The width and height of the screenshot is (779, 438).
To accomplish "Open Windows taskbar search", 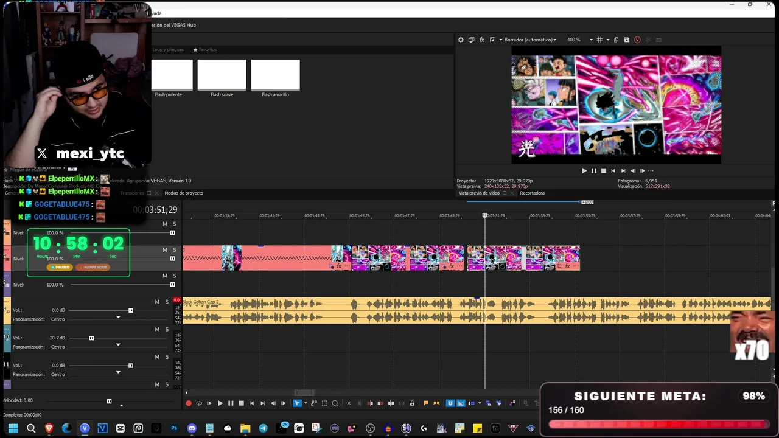I will point(31,428).
